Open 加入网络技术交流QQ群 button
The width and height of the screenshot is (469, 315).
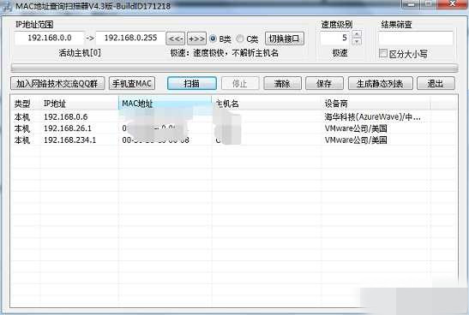(x=57, y=83)
